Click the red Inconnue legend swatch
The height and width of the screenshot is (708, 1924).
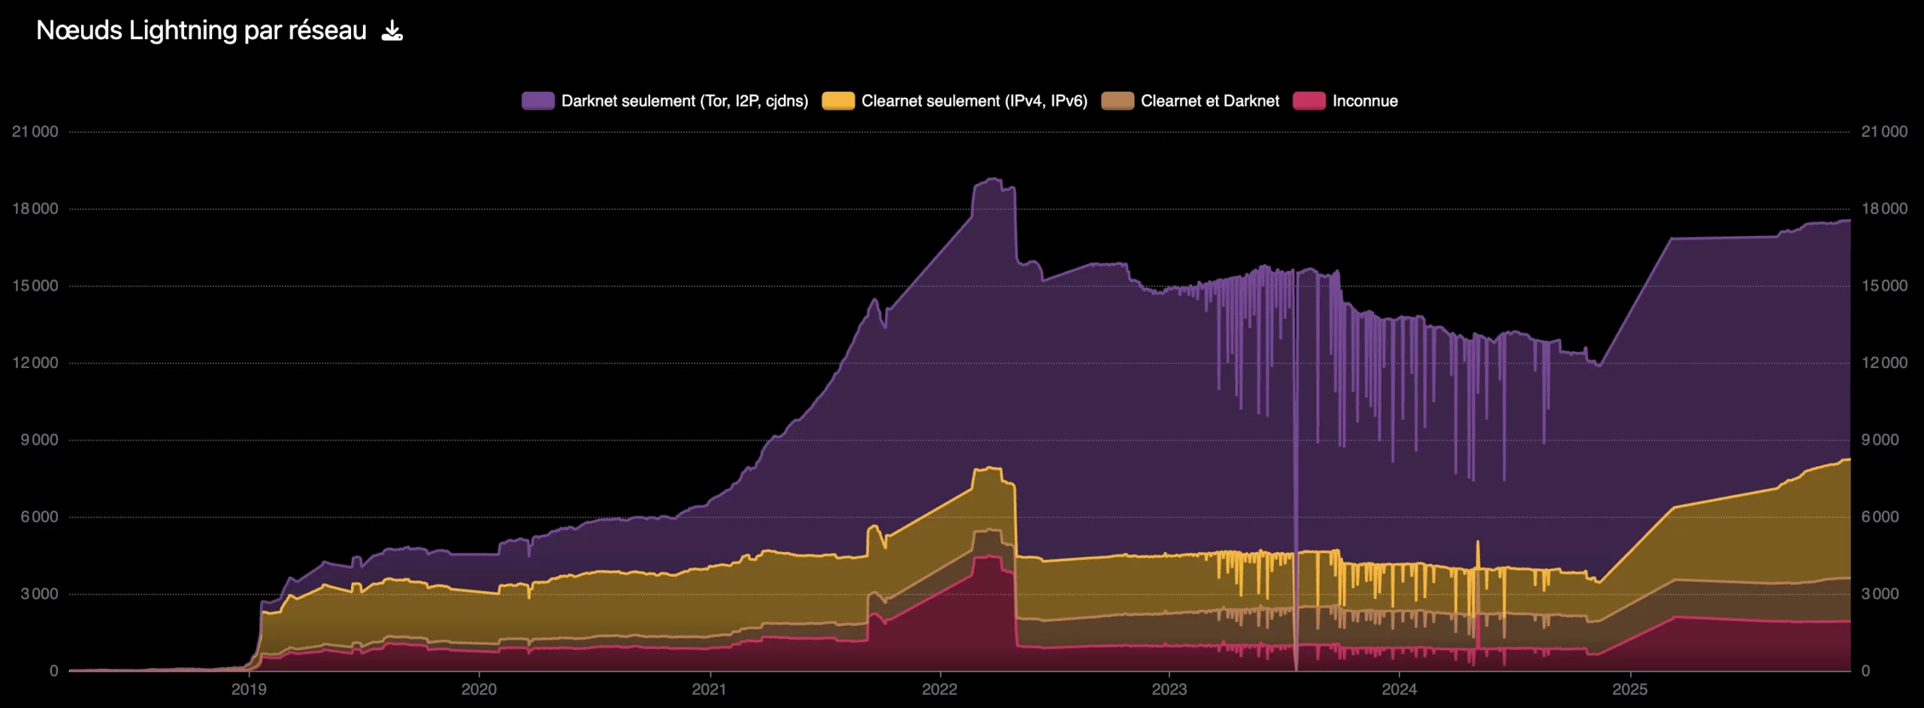pos(1308,101)
